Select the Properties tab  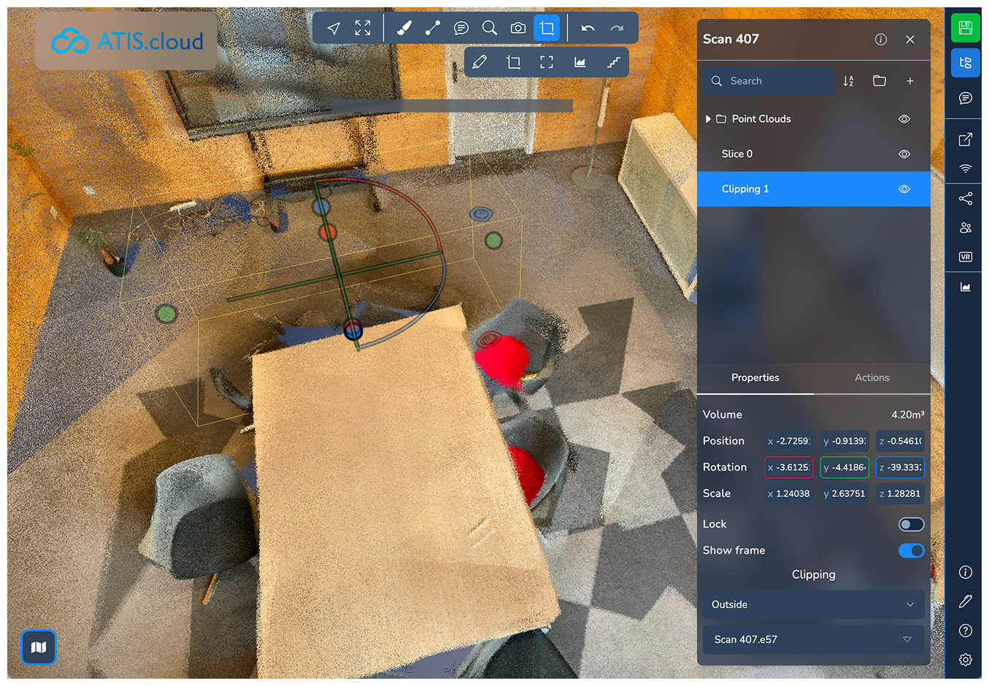(x=755, y=377)
